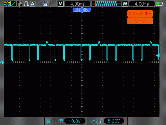Image resolution: width=166 pixels, height=125 pixels.
Task: Click the gray persistence cloud icon
Action: (x=20, y=3)
